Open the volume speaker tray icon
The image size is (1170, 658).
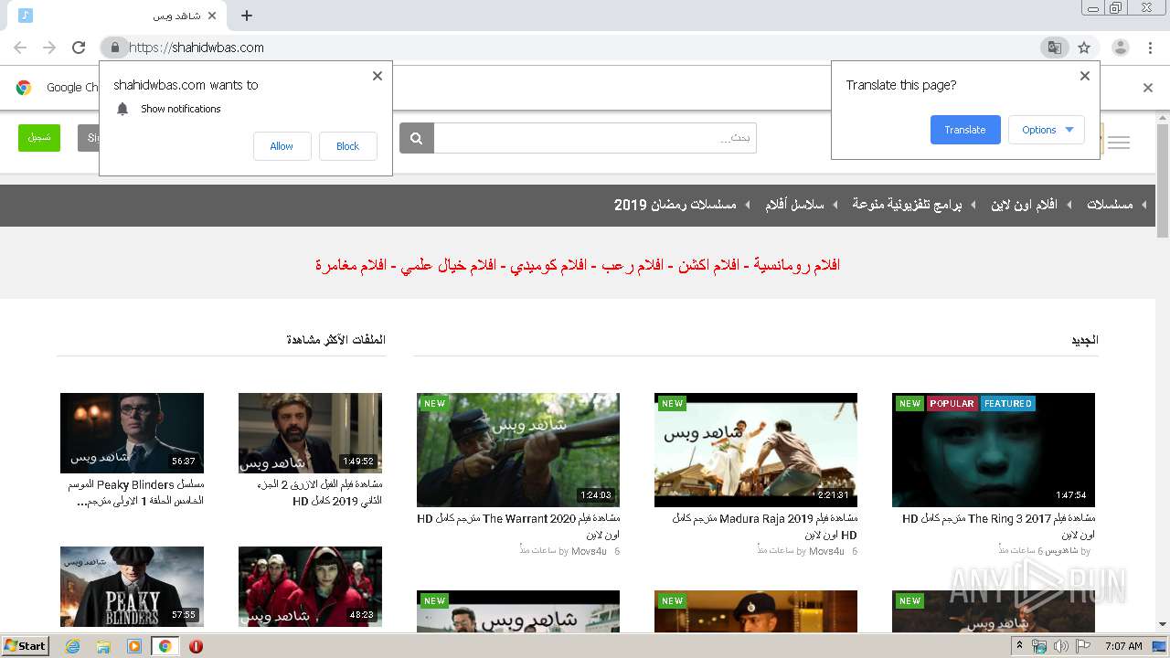[1060, 646]
